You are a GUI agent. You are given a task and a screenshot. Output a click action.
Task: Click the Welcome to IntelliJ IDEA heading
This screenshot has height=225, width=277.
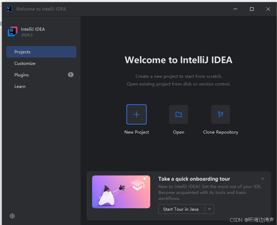tap(179, 60)
